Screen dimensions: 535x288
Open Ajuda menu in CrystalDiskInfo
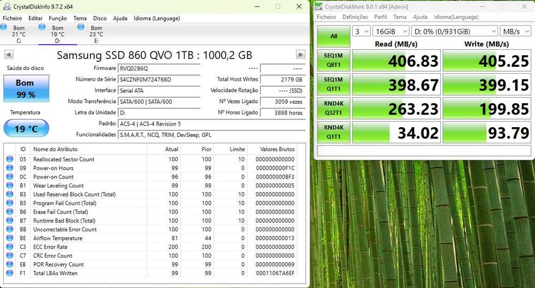click(120, 18)
